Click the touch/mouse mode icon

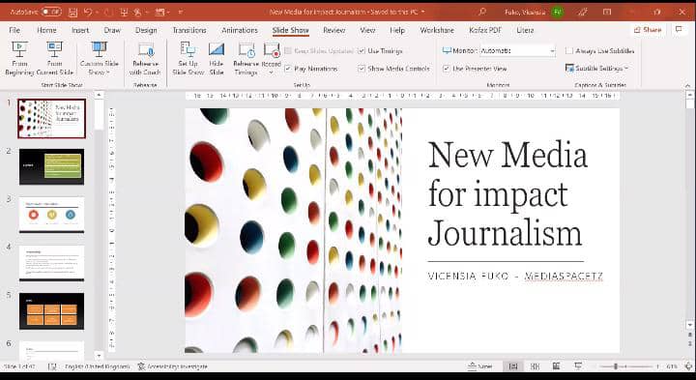[138, 12]
